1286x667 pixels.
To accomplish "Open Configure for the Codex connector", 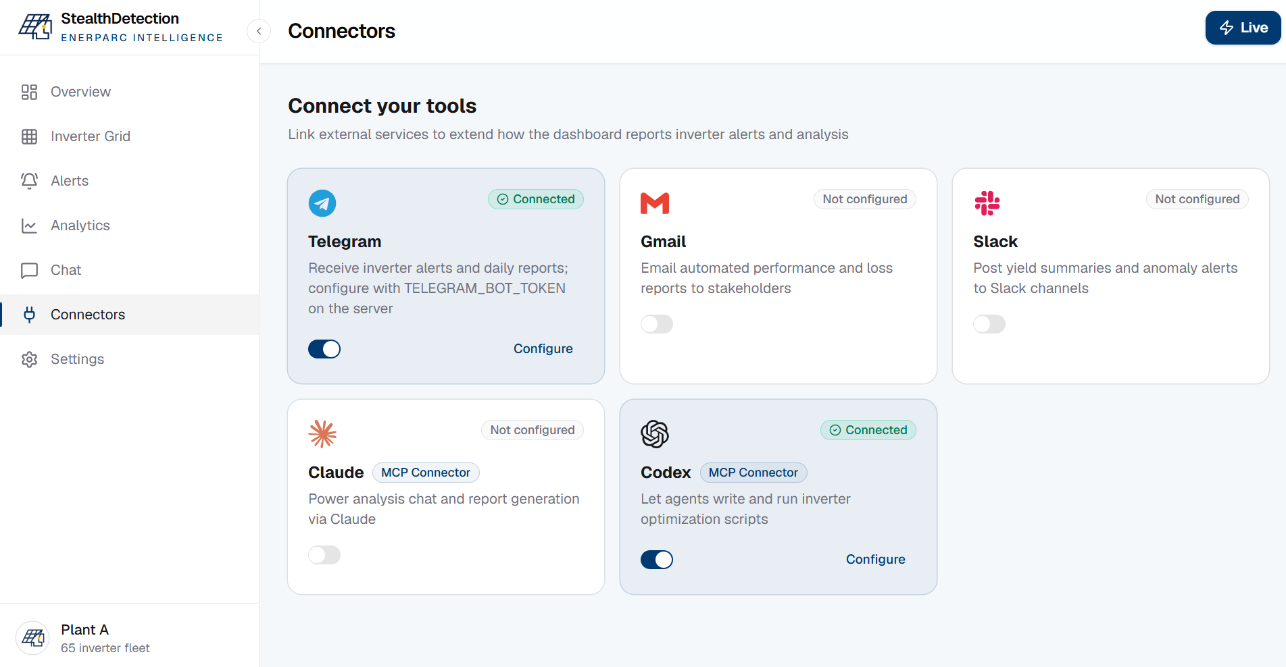I will click(876, 560).
